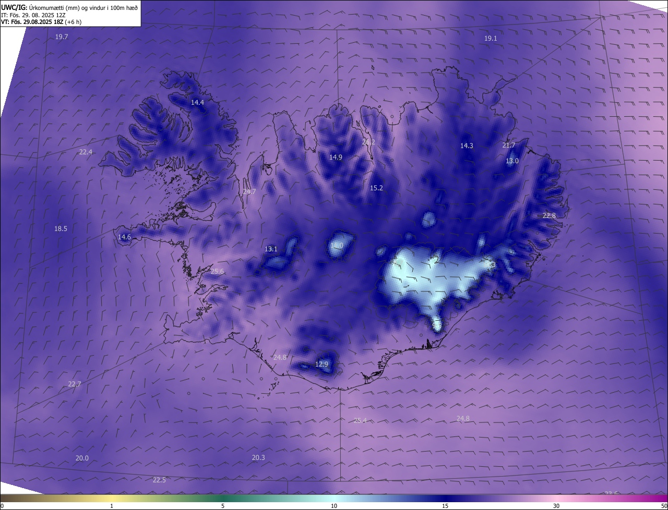Click the 13.1 value label

point(271,249)
